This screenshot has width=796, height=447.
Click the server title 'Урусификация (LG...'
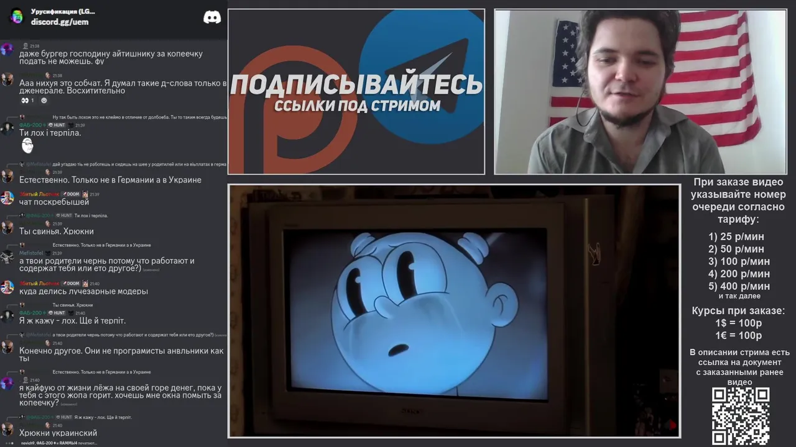tap(63, 11)
